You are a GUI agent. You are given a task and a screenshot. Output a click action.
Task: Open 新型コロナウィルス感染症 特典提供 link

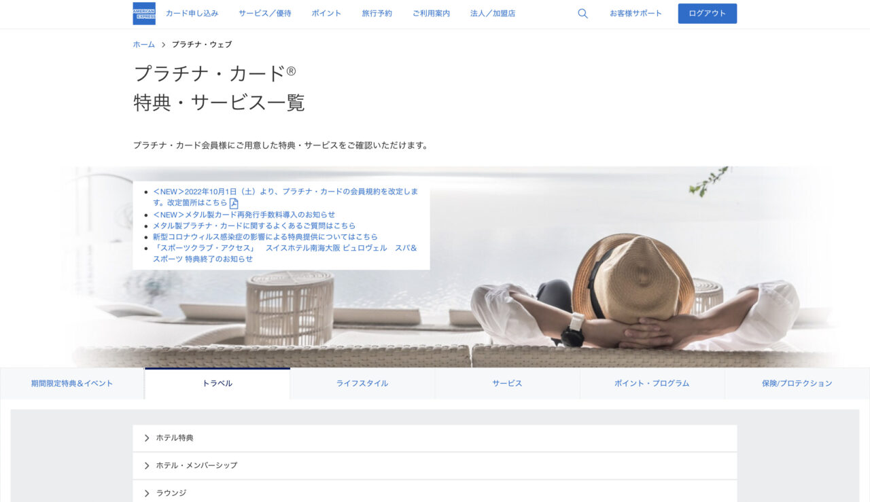[265, 236]
